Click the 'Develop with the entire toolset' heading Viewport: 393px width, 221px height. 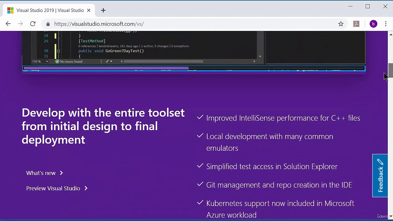click(x=103, y=126)
